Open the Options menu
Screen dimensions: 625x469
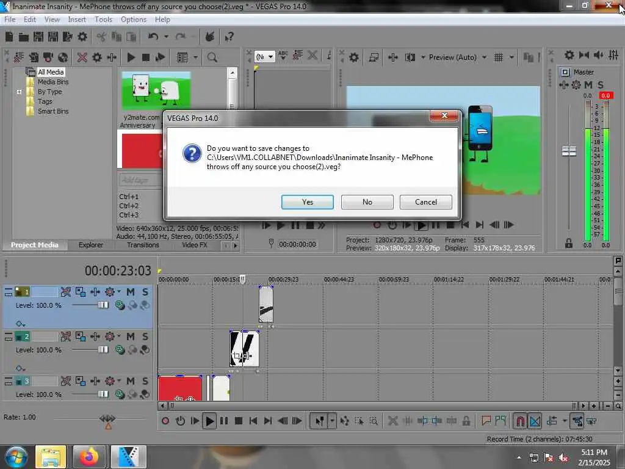134,20
